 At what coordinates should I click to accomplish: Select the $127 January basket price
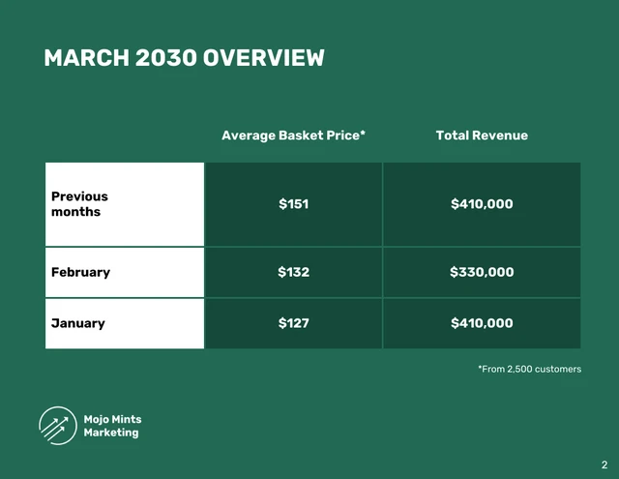point(293,323)
